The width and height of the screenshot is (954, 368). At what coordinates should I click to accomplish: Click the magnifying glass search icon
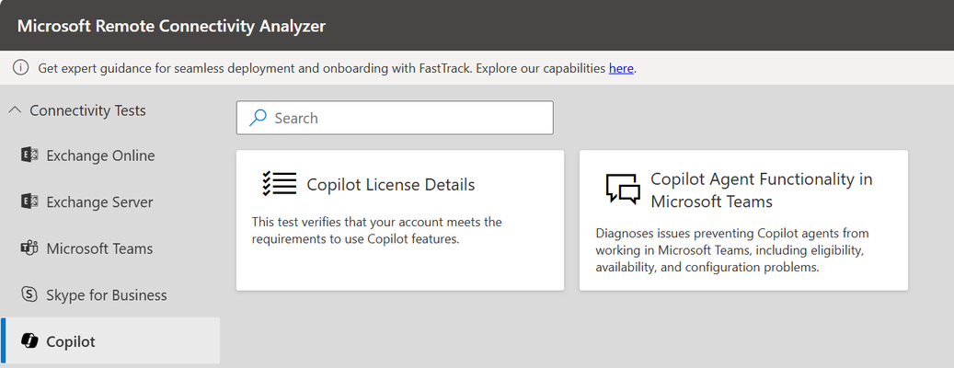point(258,118)
